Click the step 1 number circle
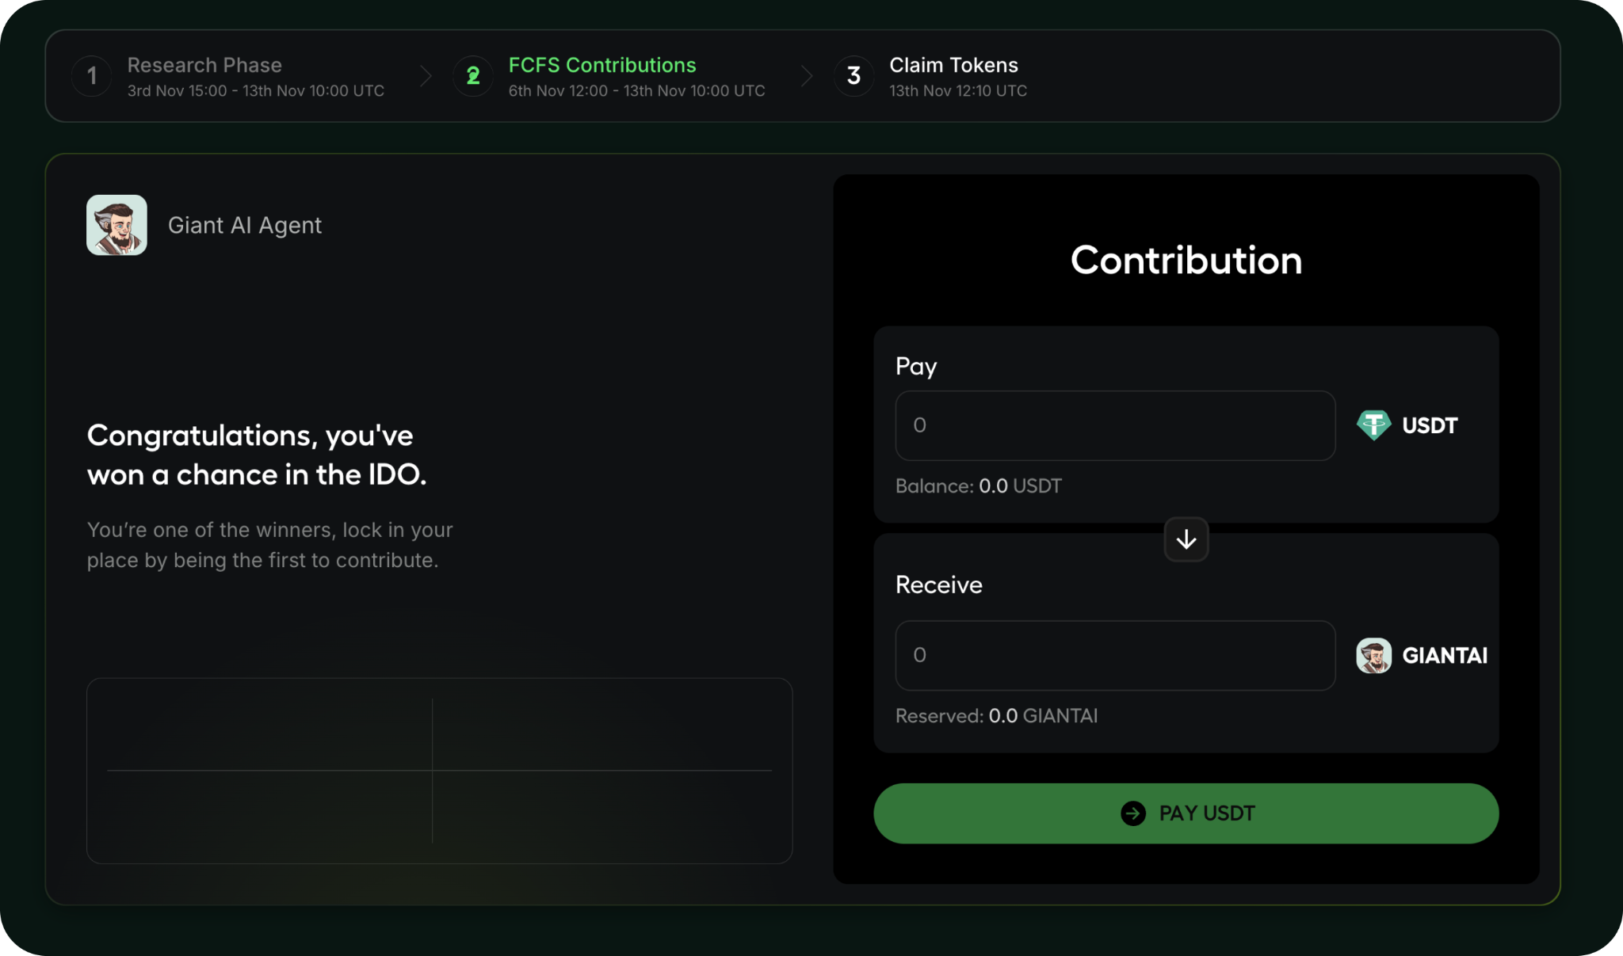The image size is (1623, 956). pyautogui.click(x=92, y=76)
